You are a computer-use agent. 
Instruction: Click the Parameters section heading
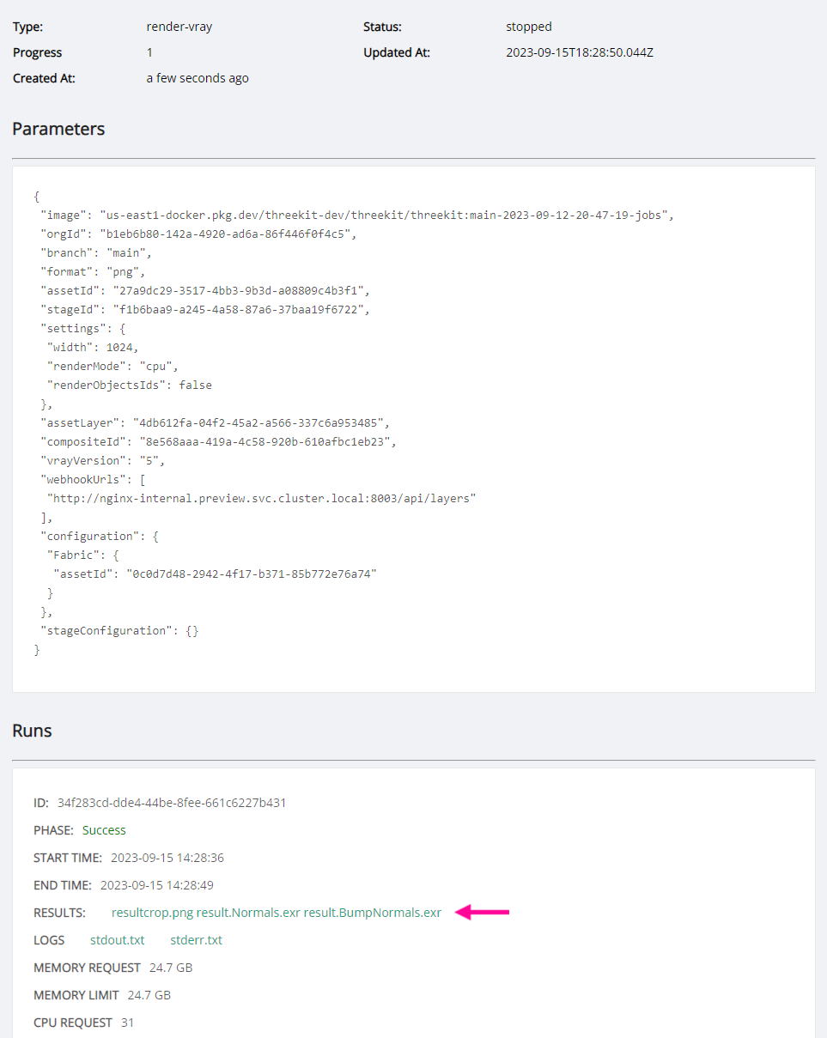coord(58,129)
